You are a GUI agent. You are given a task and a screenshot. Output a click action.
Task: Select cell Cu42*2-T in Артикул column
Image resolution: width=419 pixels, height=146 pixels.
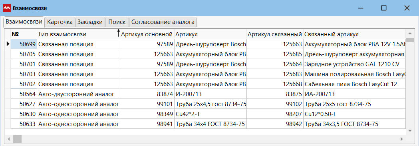point(210,114)
